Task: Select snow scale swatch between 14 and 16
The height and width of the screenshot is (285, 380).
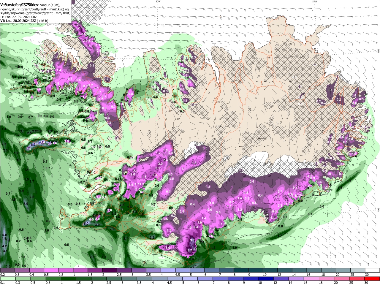Action: click(300, 270)
